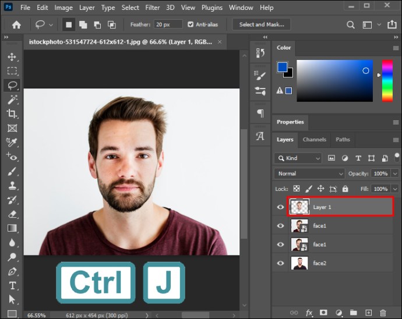Expand the toolbar double-arrow
The width and height of the screenshot is (402, 319).
[x=6, y=37]
